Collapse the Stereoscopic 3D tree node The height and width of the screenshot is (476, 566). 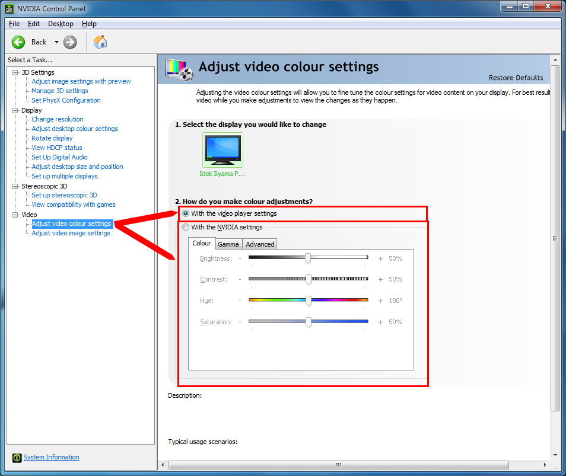(15, 187)
